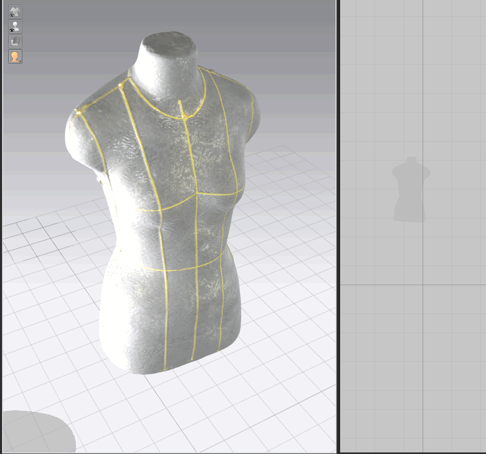Screen dimensions: 486x454
Task: Click the avatar silhouette in 2D pattern window
Action: (x=411, y=189)
